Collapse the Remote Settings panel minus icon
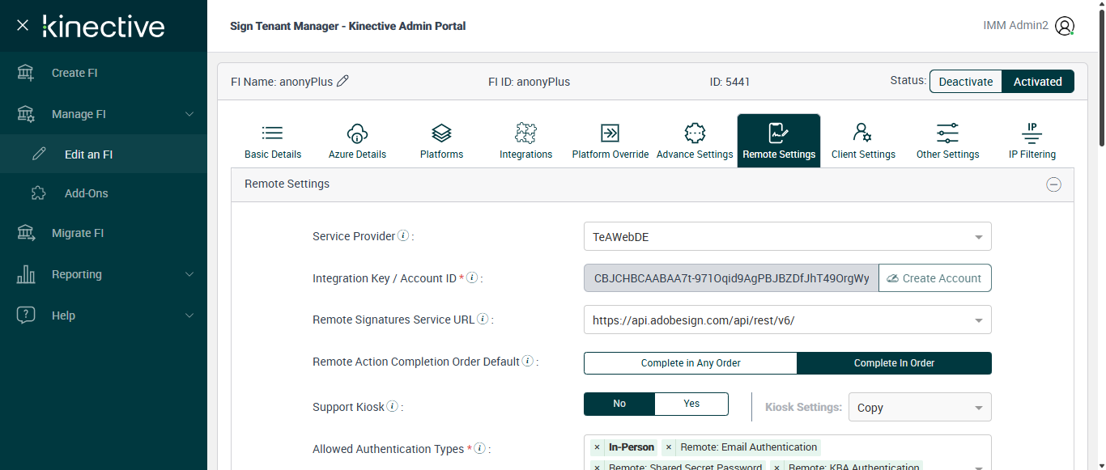Viewport: 1106px width, 470px height. [1053, 184]
